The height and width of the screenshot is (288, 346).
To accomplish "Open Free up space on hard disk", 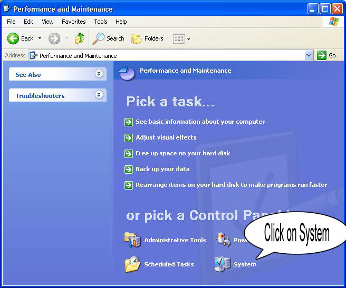I will [x=182, y=153].
